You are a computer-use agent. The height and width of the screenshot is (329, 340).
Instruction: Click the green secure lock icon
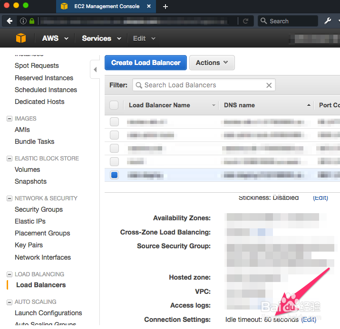click(32, 21)
